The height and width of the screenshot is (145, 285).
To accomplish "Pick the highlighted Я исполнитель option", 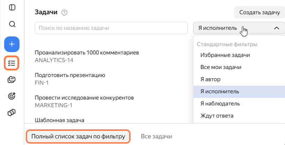I will pyautogui.click(x=239, y=92).
